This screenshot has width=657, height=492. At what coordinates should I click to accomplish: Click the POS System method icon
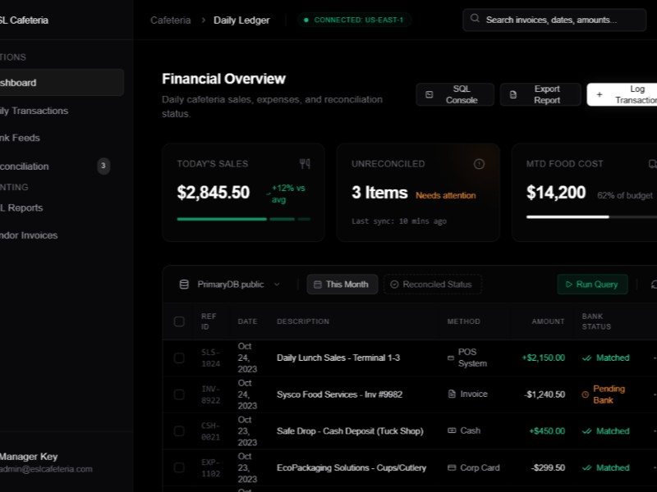(x=451, y=358)
